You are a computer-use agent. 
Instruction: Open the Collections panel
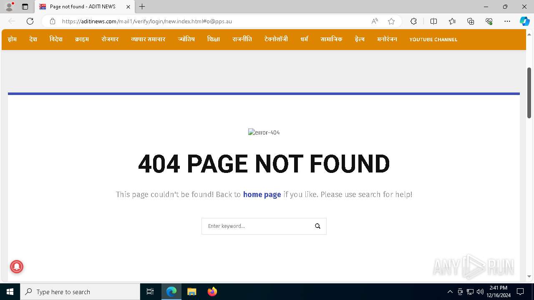click(x=471, y=21)
